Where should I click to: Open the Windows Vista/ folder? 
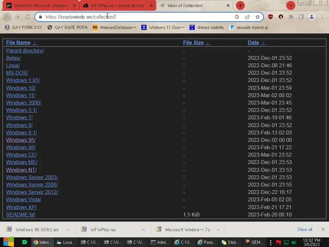click(23, 199)
